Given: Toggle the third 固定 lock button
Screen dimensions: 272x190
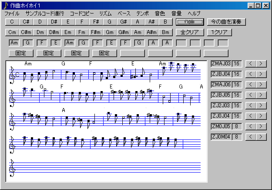Looking at the screenshot, I should (x=77, y=53).
